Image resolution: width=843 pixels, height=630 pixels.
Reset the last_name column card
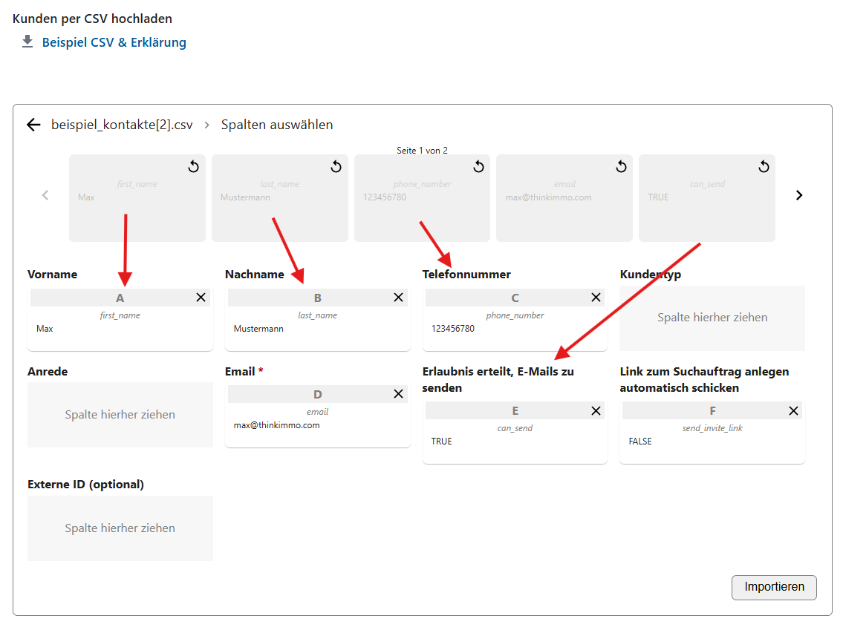tap(336, 167)
